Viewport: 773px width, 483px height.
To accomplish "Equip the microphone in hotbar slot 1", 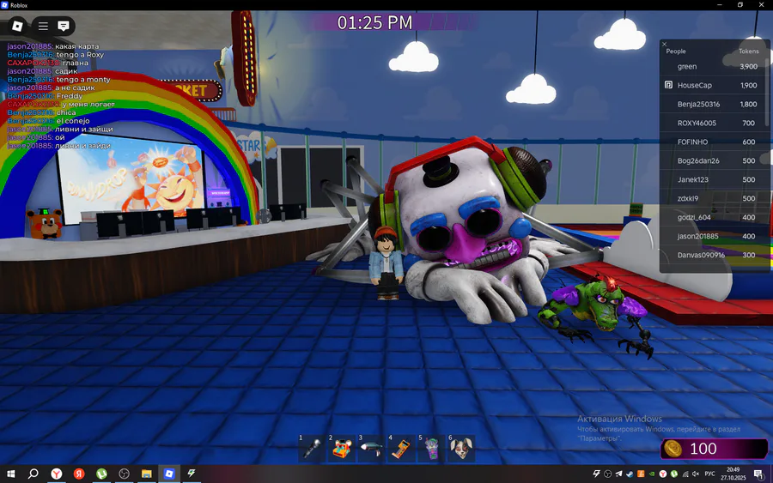I will tap(312, 449).
